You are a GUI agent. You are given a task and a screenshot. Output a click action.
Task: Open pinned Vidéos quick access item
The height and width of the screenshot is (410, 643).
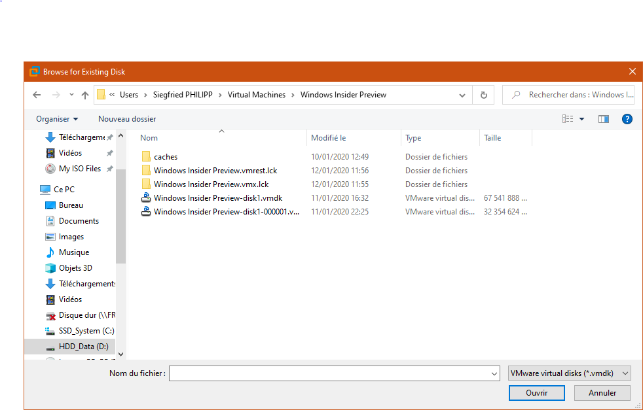pos(70,153)
